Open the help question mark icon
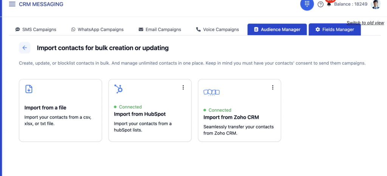The height and width of the screenshot is (176, 387). [320, 4]
